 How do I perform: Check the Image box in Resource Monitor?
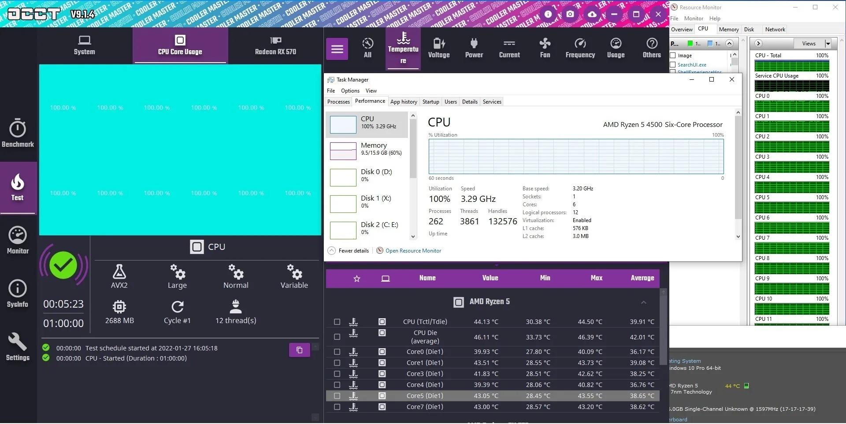(673, 56)
